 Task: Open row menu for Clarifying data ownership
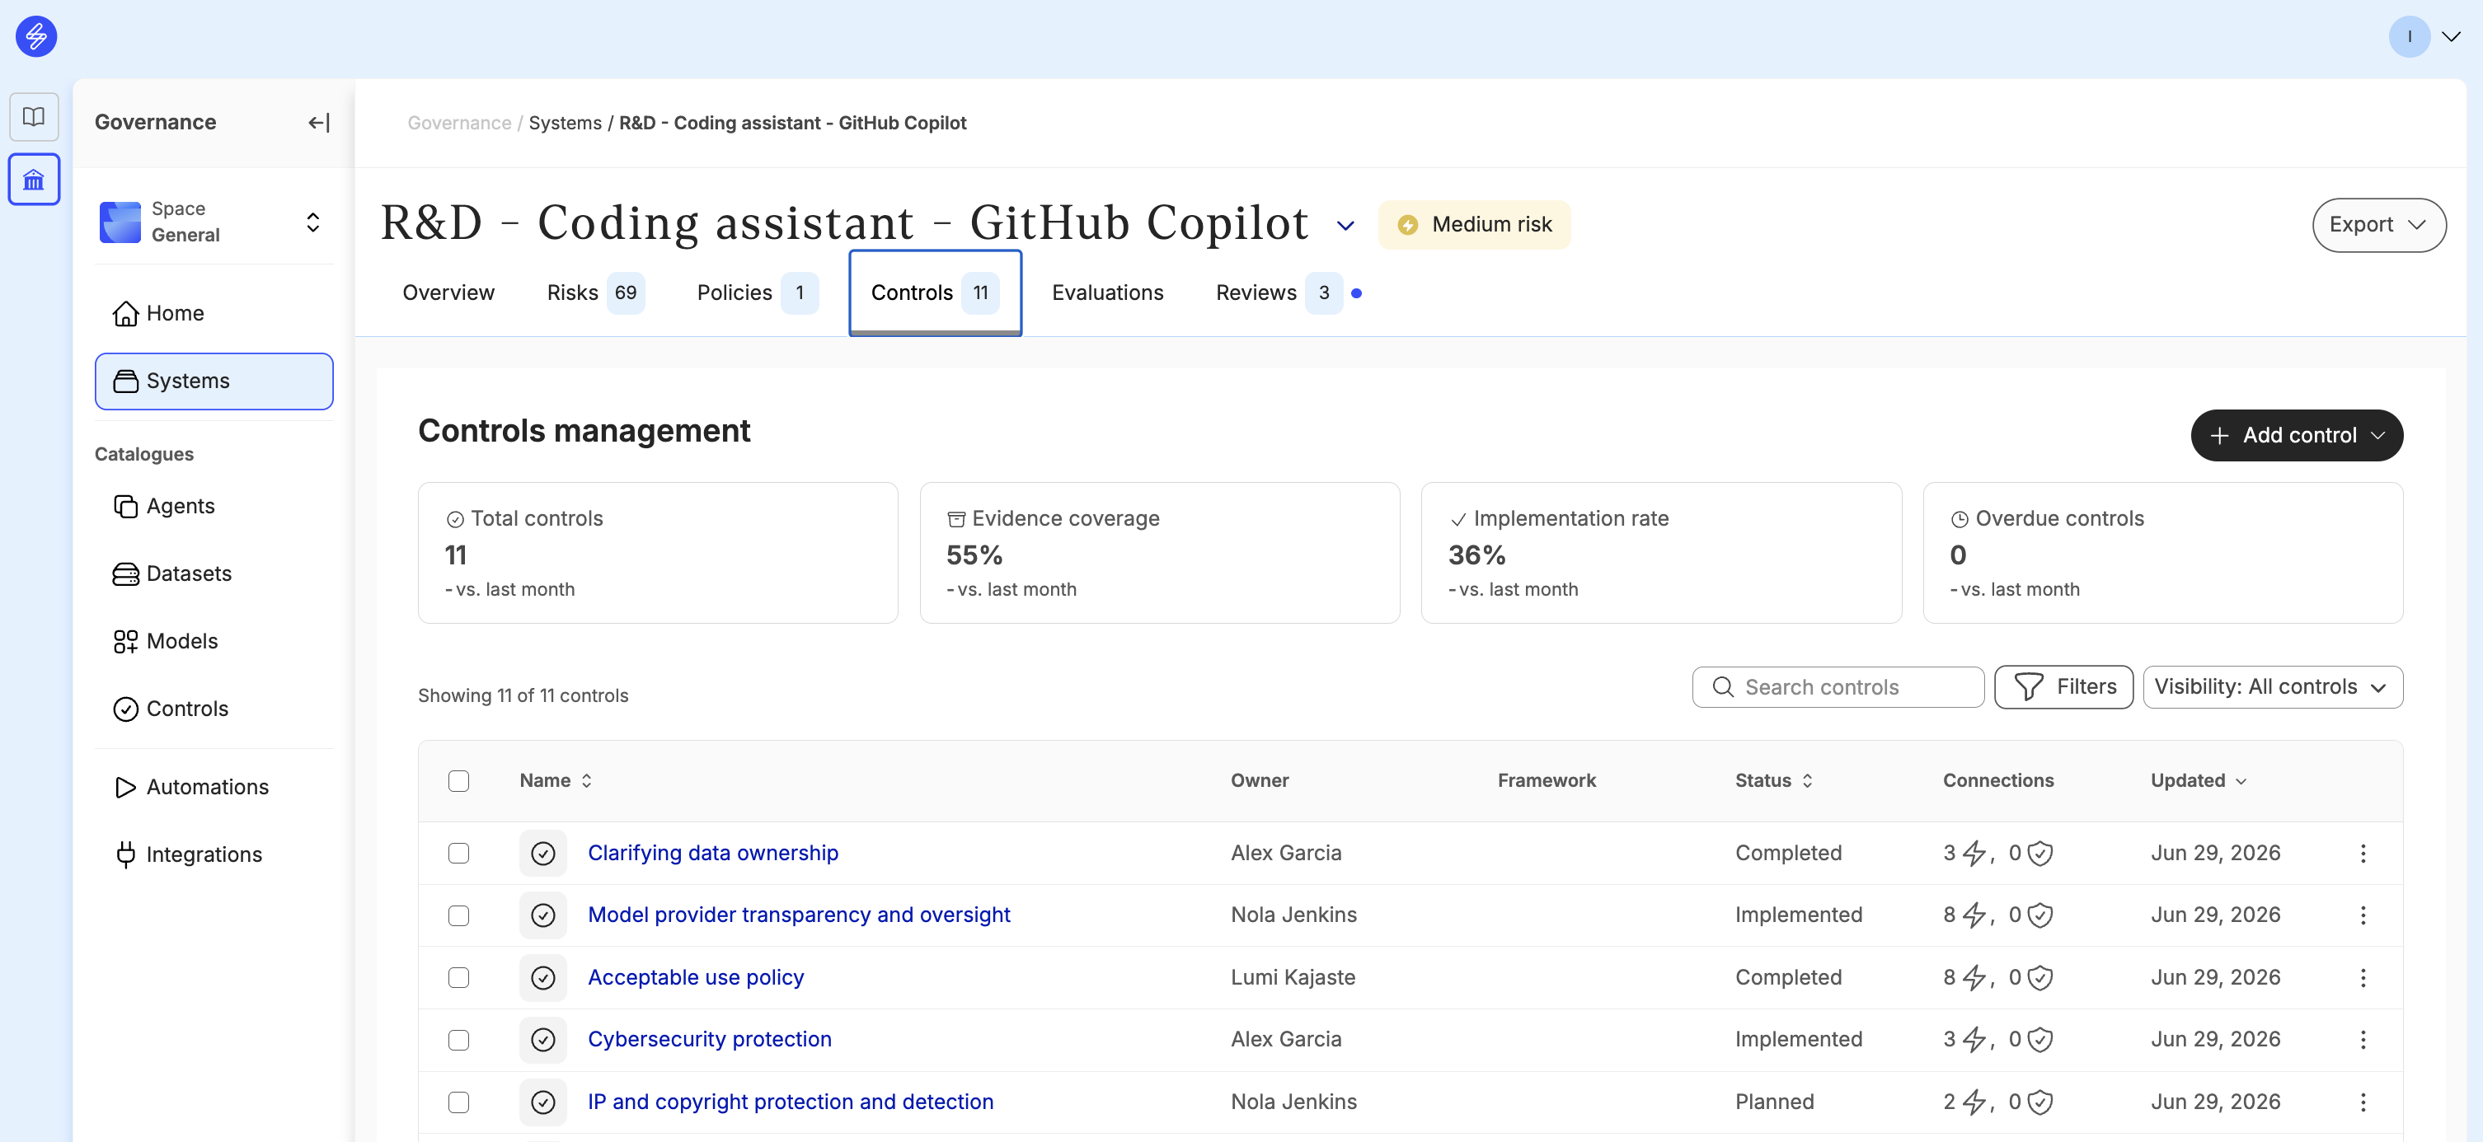[2363, 853]
